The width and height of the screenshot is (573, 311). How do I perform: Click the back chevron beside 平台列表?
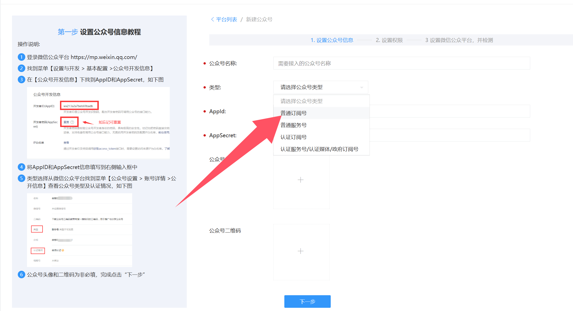(213, 19)
